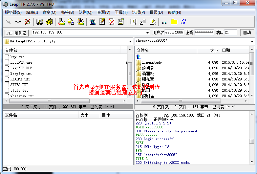Click the local pane horizontal scrollbar thumb
The image size is (257, 174).
(x=49, y=101)
